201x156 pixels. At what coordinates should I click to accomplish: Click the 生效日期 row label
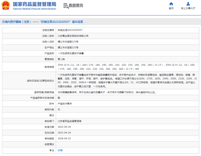[x=49, y=133]
